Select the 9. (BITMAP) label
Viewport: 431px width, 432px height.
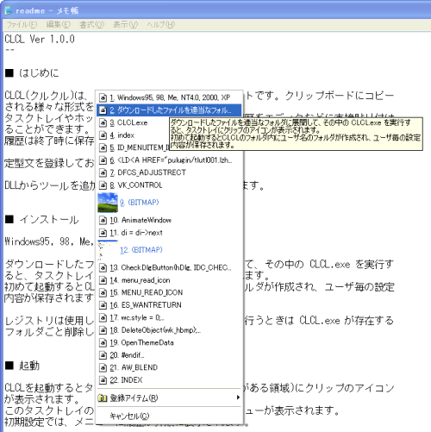tap(140, 203)
